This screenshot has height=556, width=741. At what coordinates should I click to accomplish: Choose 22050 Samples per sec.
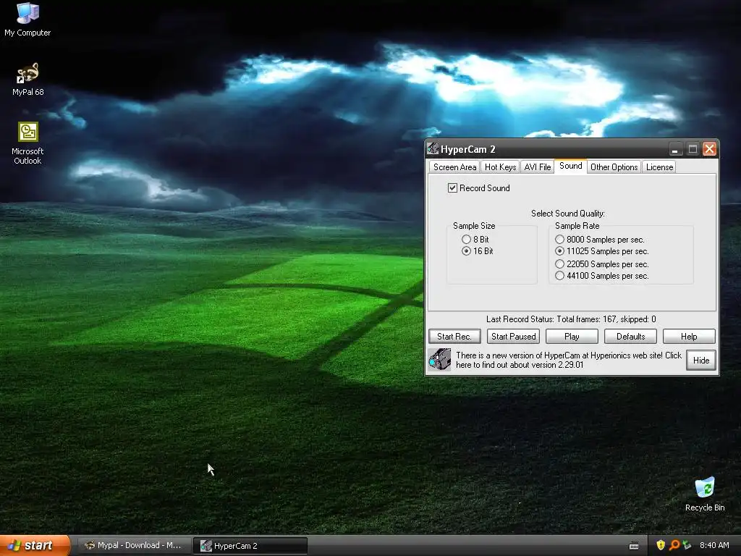click(559, 264)
